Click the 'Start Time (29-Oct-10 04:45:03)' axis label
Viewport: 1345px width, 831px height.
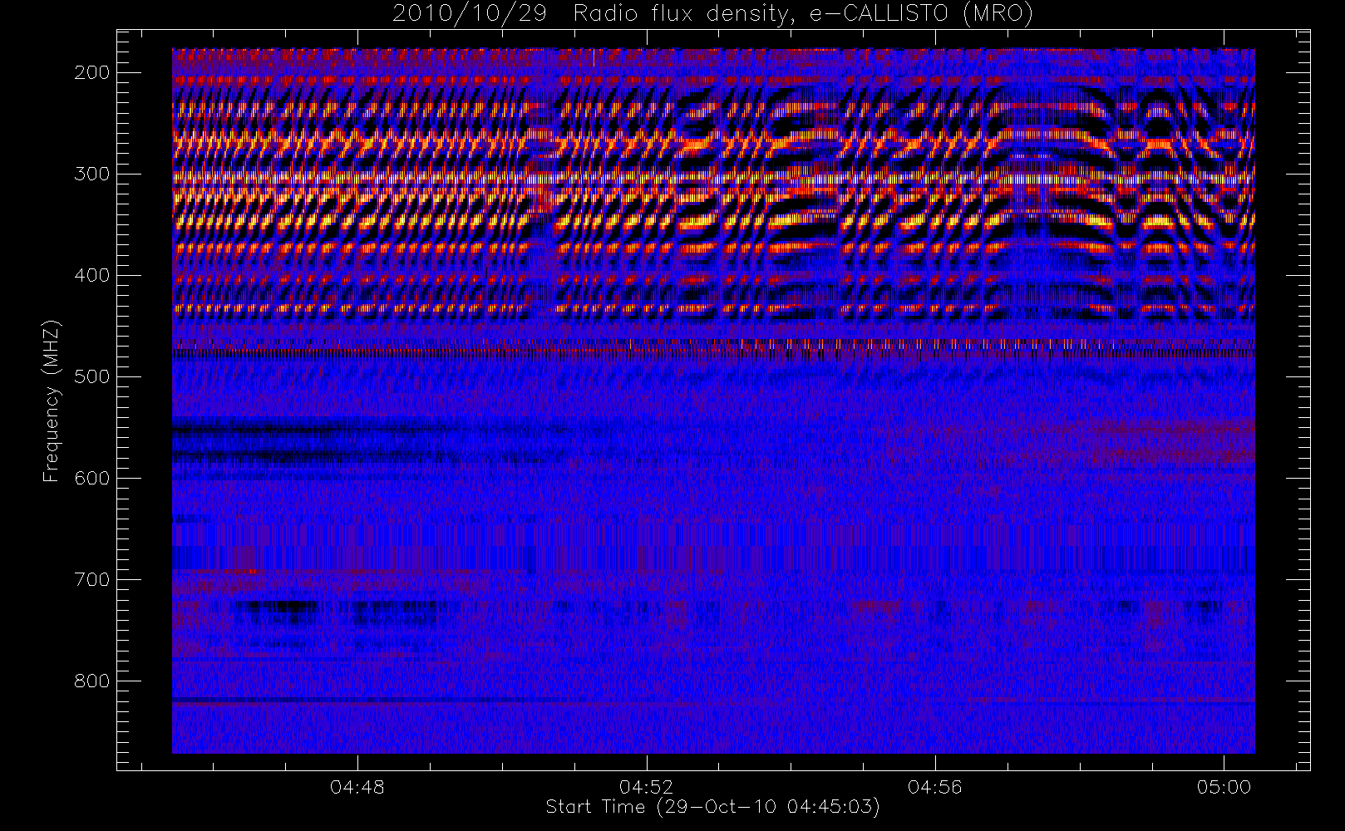click(x=712, y=807)
